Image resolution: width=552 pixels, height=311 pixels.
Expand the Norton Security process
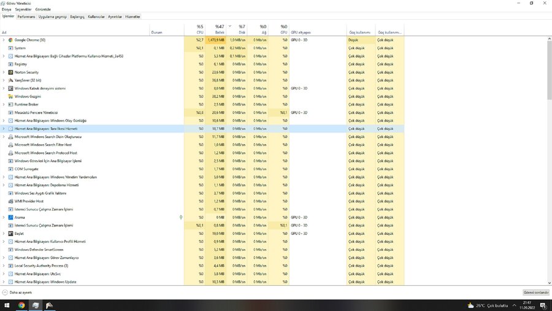[x=4, y=72]
